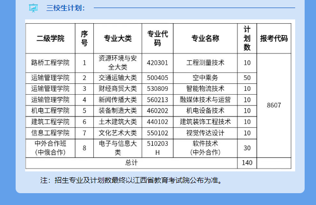
Task: Click the 机电设备技术 cell
Action: [205, 111]
